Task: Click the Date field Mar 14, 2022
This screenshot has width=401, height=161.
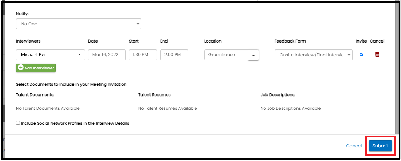Action: [107, 55]
